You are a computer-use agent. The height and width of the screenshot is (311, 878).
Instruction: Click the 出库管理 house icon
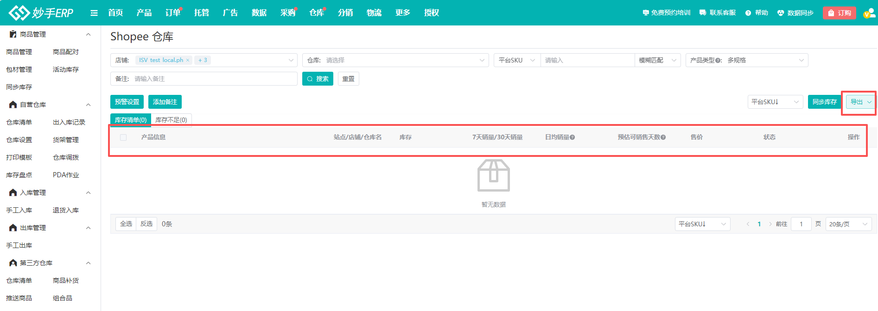[x=13, y=228]
